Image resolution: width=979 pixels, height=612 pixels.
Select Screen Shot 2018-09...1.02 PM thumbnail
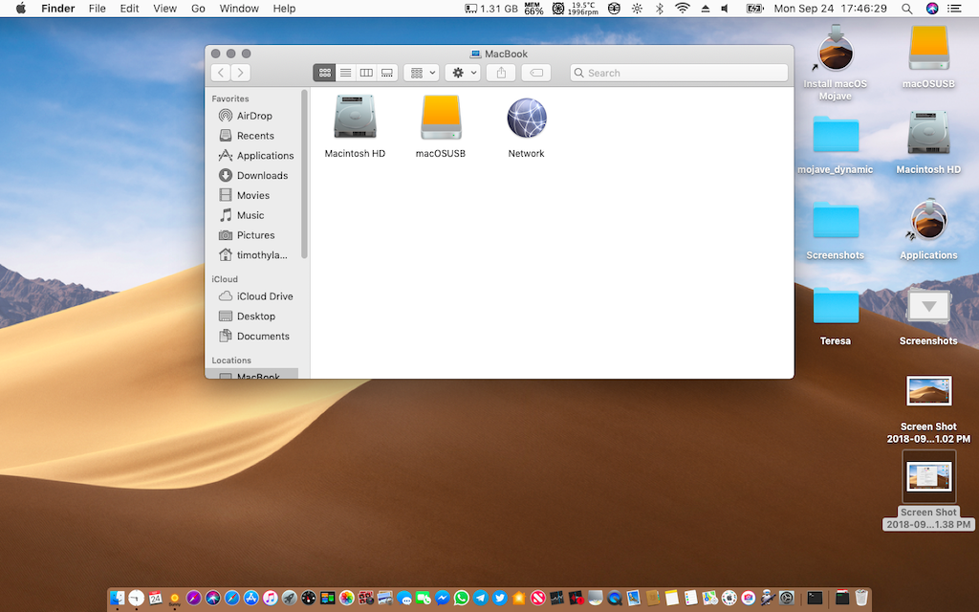click(x=928, y=391)
